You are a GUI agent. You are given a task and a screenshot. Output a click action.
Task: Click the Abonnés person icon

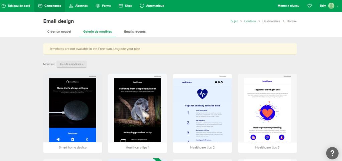coord(71,6)
